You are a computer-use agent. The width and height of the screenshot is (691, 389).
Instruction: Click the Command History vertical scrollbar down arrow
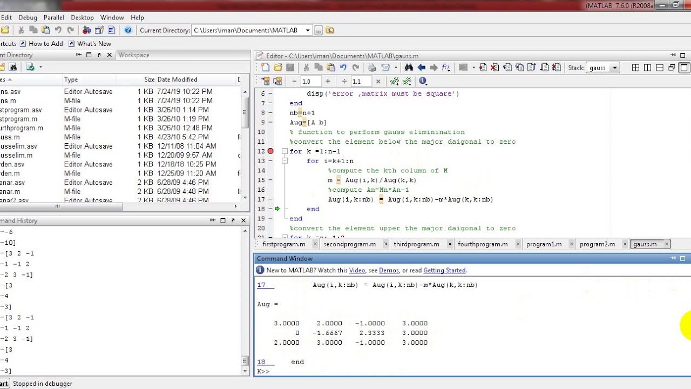pyautogui.click(x=244, y=371)
